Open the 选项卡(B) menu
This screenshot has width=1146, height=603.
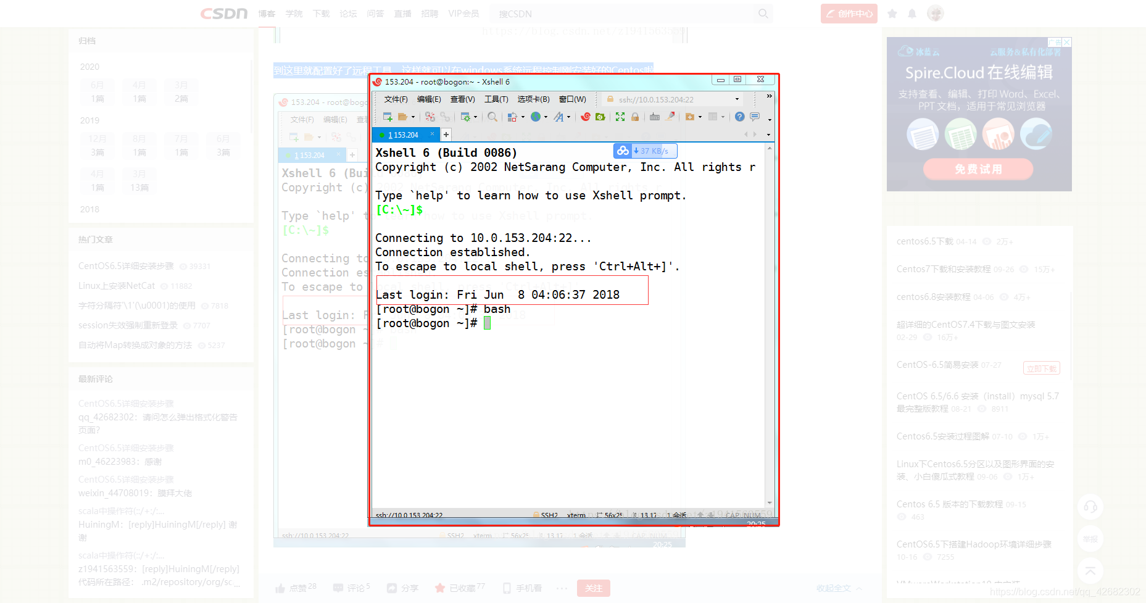pyautogui.click(x=533, y=99)
